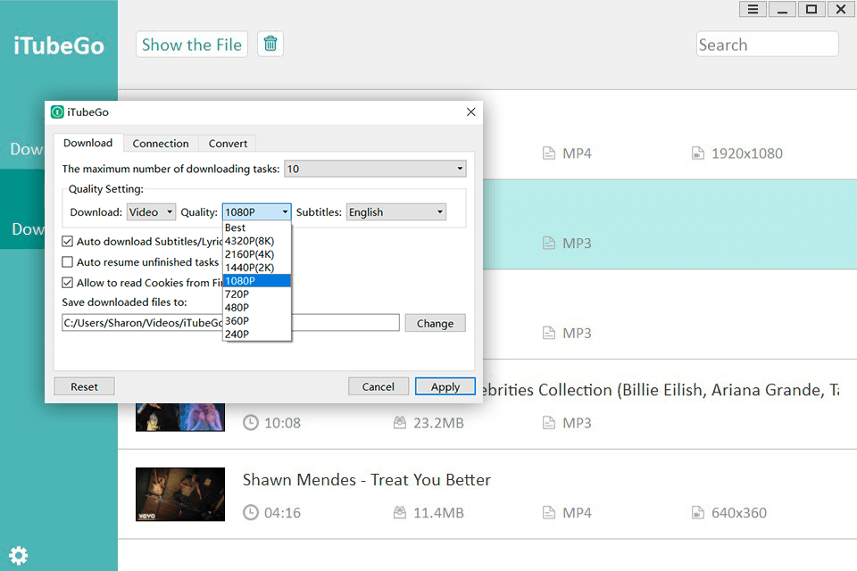Uncheck Allow to read Cookies option

(x=68, y=283)
